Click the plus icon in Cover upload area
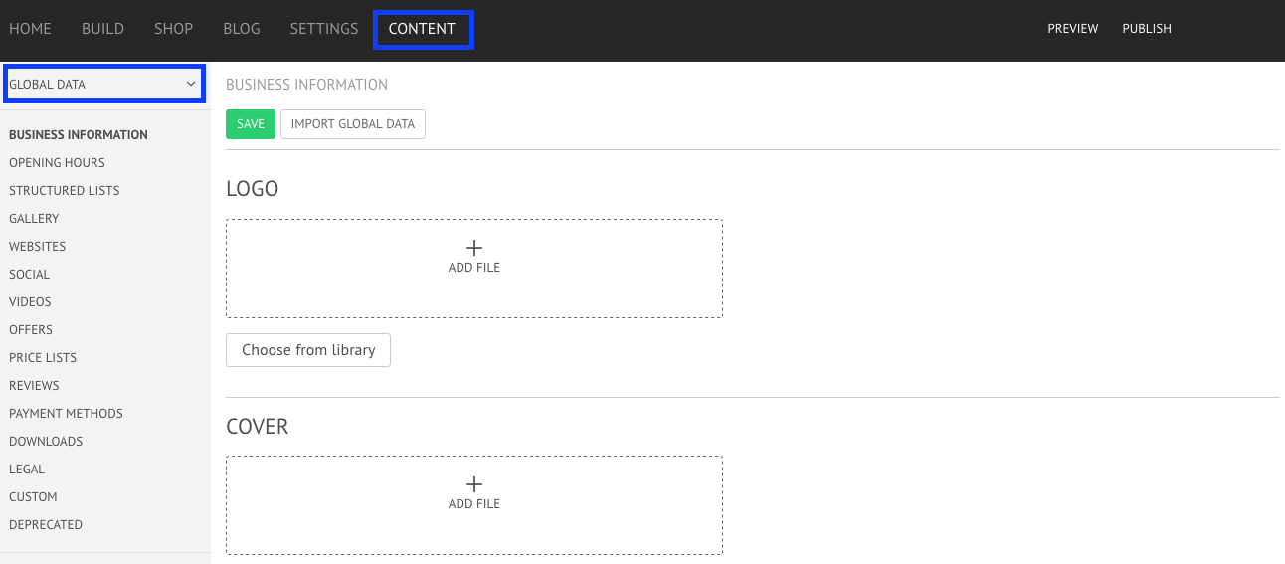 474,484
